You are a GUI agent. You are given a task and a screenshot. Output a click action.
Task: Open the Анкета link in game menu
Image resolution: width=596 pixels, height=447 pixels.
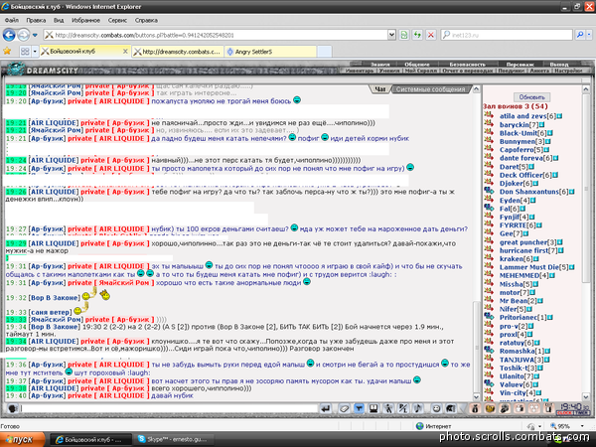tap(539, 71)
